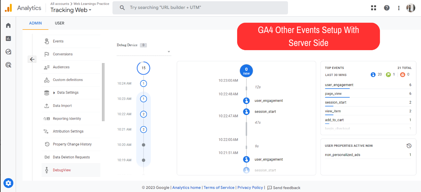Open the Advertising icon in sidebar
Image resolution: width=421 pixels, height=192 pixels.
(x=8, y=65)
